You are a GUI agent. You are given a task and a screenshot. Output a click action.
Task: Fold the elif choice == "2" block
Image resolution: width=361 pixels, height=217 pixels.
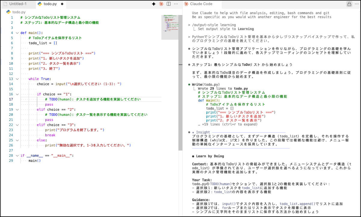click(x=17, y=109)
